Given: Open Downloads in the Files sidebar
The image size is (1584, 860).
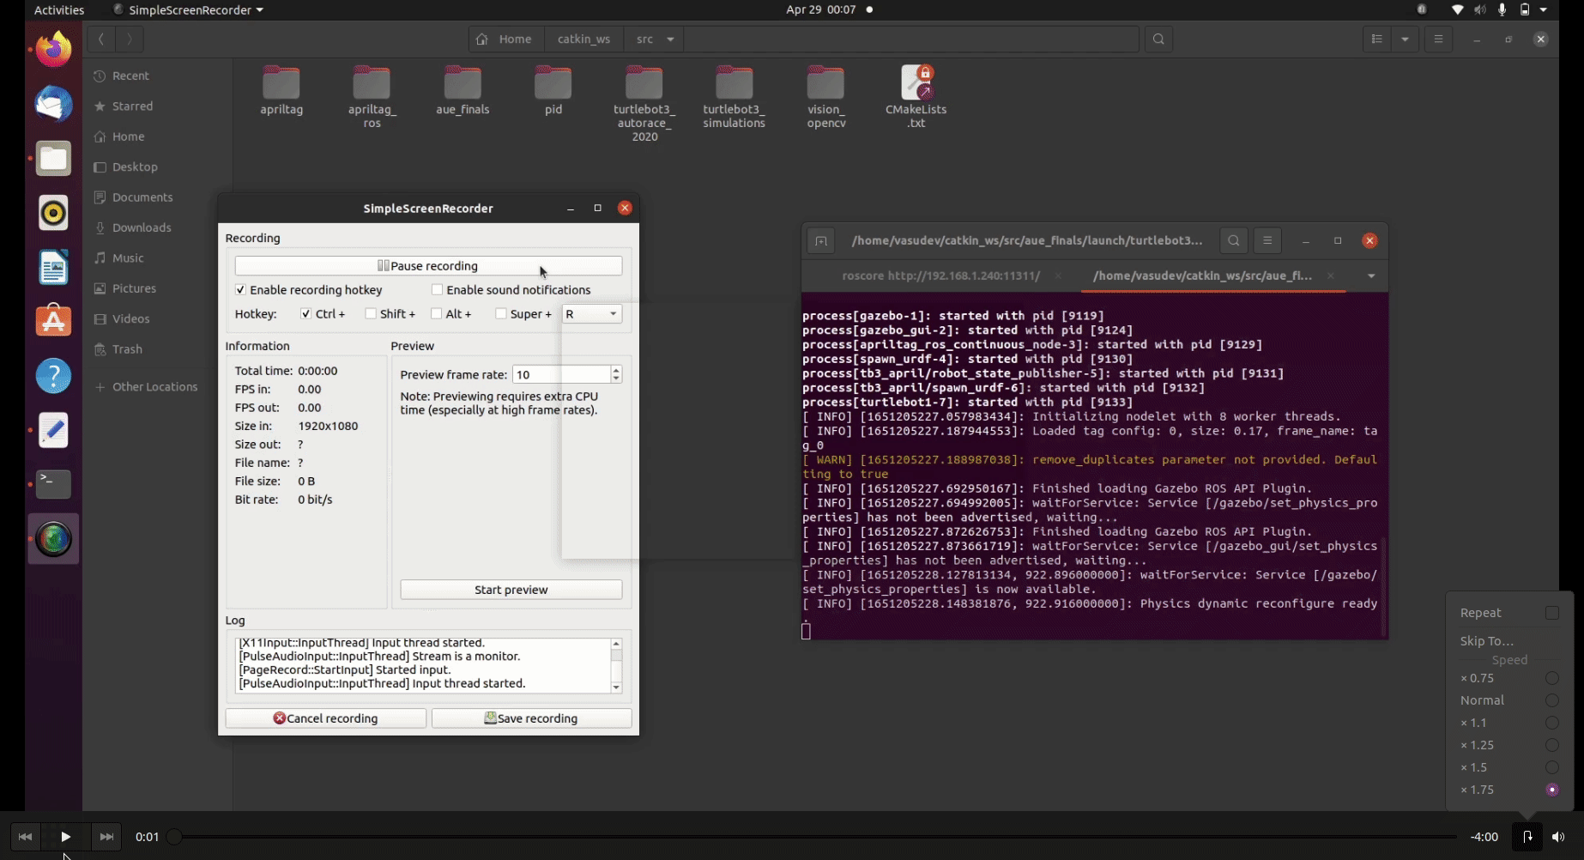Looking at the screenshot, I should point(142,227).
